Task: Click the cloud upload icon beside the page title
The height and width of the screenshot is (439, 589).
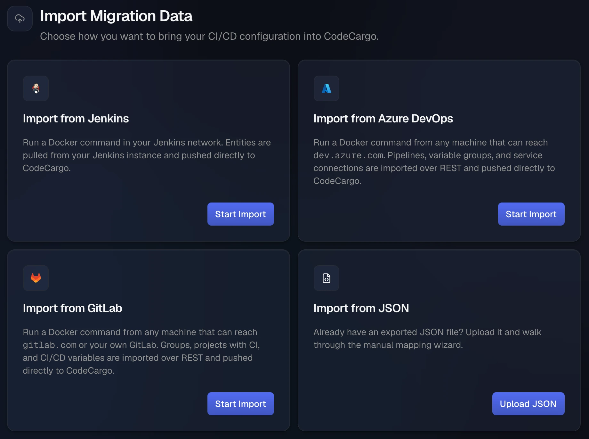Action: coord(20,19)
